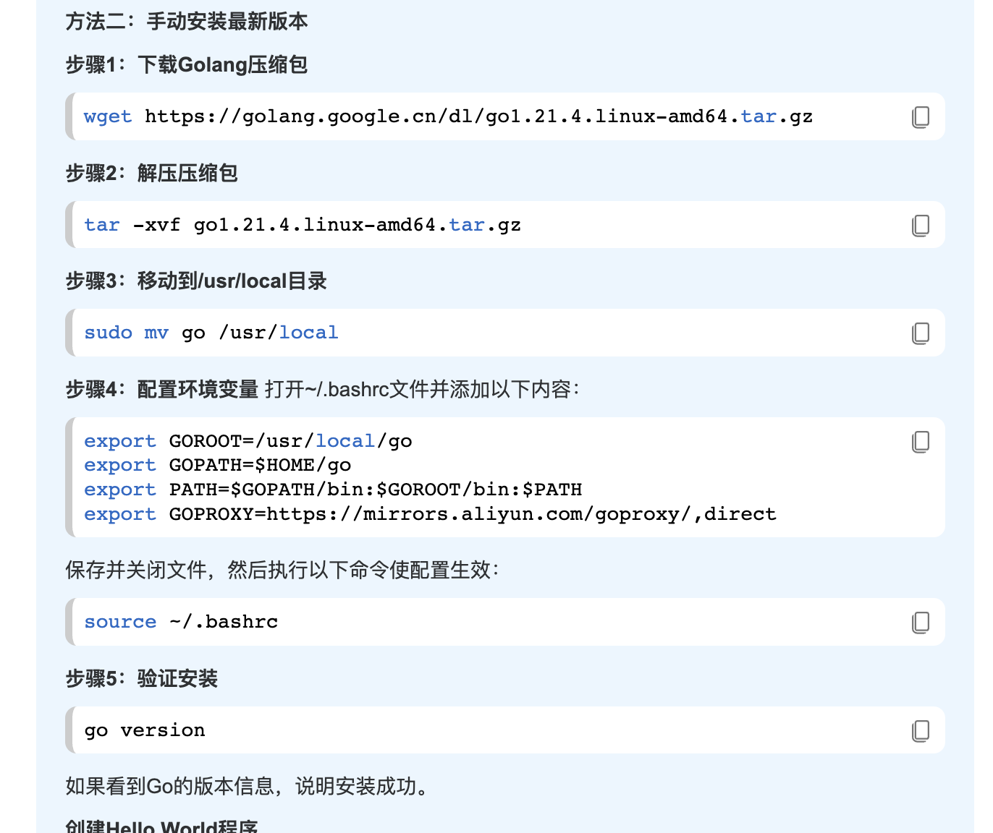Select the first export keyword
The image size is (993, 833).
120,440
